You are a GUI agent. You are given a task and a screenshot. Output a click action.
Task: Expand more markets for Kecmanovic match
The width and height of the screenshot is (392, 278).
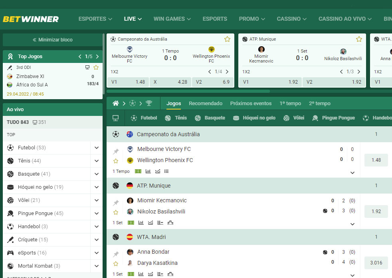pyautogui.click(x=352, y=224)
